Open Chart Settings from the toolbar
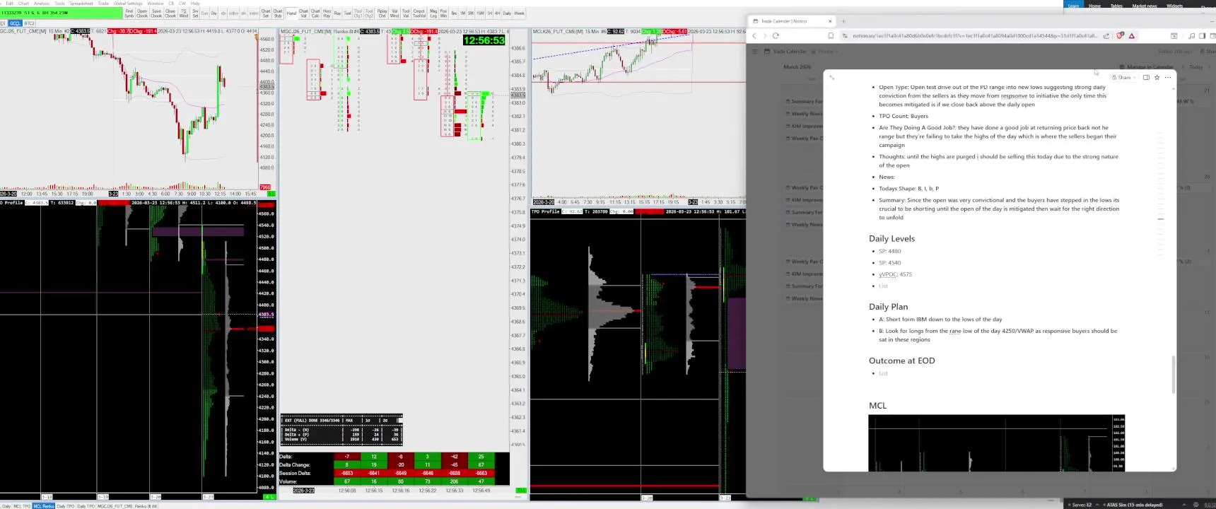 pyautogui.click(x=266, y=13)
